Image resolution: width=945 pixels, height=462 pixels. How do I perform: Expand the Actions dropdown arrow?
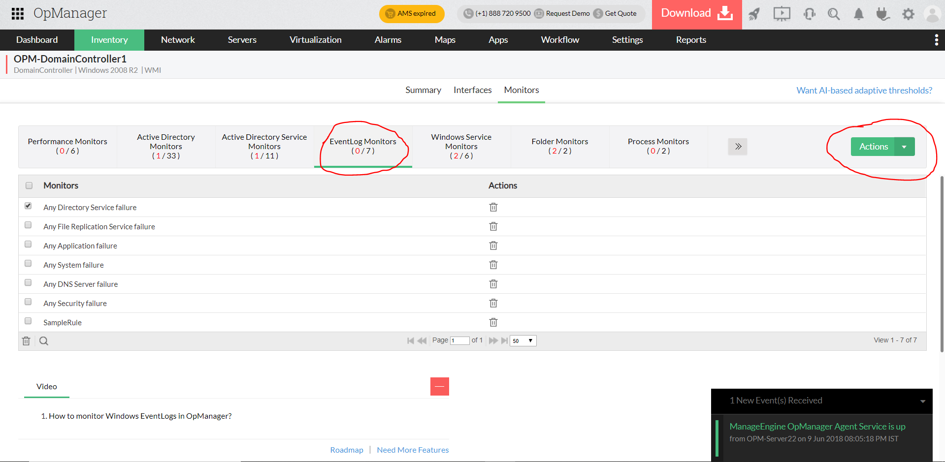[905, 147]
